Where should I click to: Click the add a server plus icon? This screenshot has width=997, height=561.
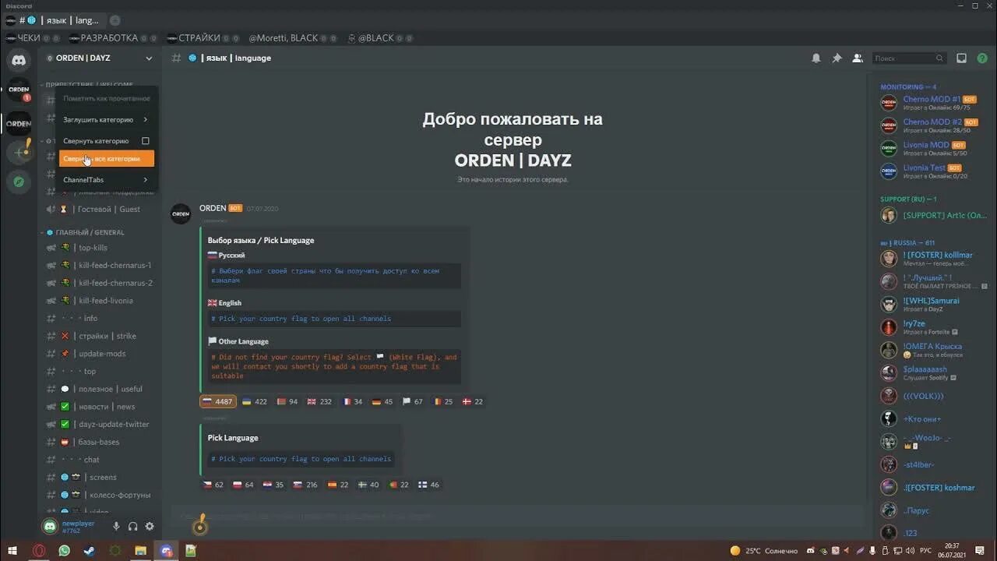click(19, 152)
